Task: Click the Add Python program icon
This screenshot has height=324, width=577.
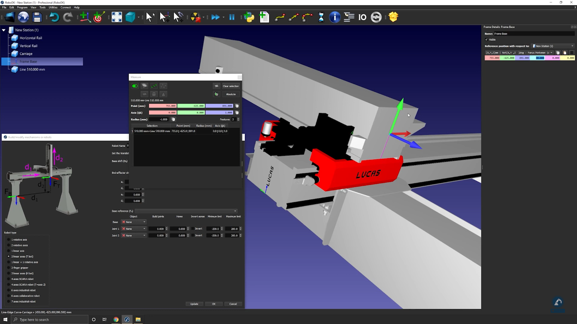Action: (249, 17)
